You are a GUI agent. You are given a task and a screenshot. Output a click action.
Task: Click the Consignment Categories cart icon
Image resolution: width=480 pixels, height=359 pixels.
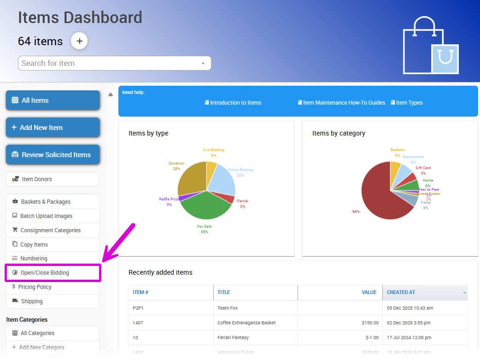[x=15, y=230]
